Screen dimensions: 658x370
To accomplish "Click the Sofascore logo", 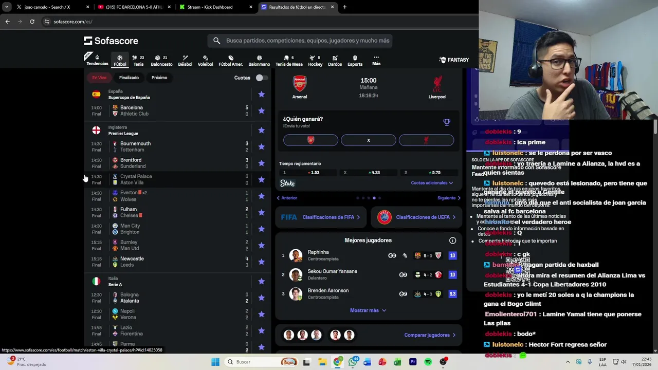I will pyautogui.click(x=111, y=41).
